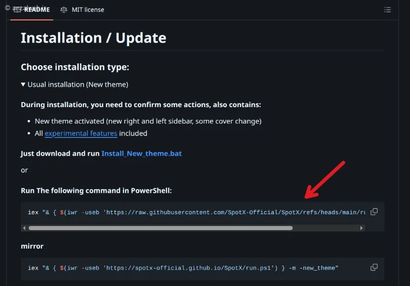
Task: Click inside the first PowerShell command text
Action: [x=196, y=212]
